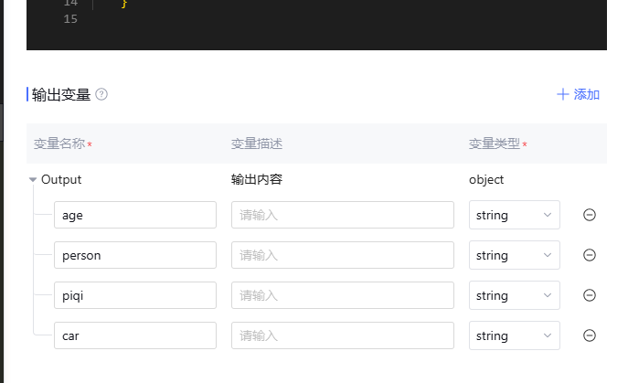Image resolution: width=628 pixels, height=383 pixels.
Task: Click the help icon beside 输出变量
Action: coord(101,94)
